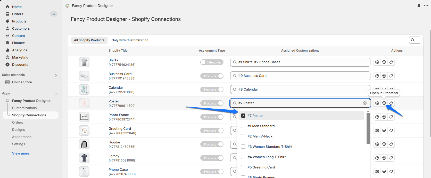The image size is (431, 178).
Task: Check #4 Women Long T-Shirt option
Action: pyautogui.click(x=243, y=157)
